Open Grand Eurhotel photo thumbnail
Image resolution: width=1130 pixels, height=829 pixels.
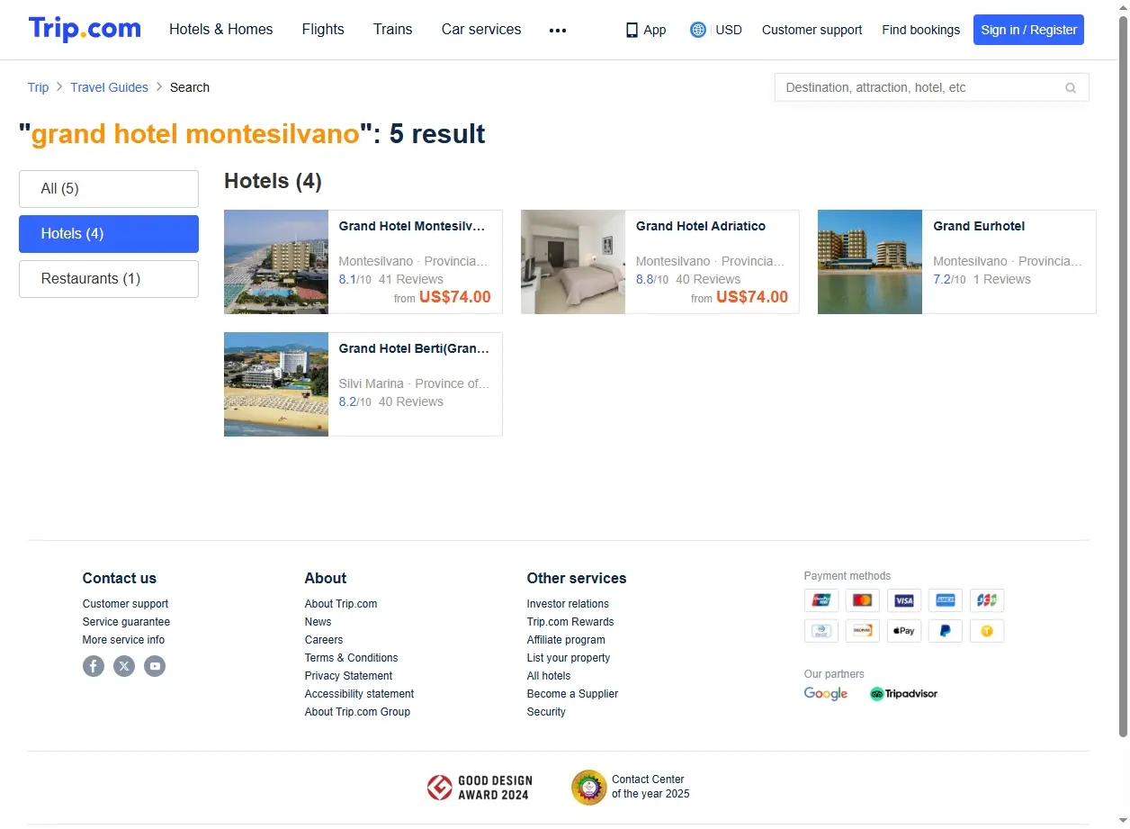click(x=870, y=262)
